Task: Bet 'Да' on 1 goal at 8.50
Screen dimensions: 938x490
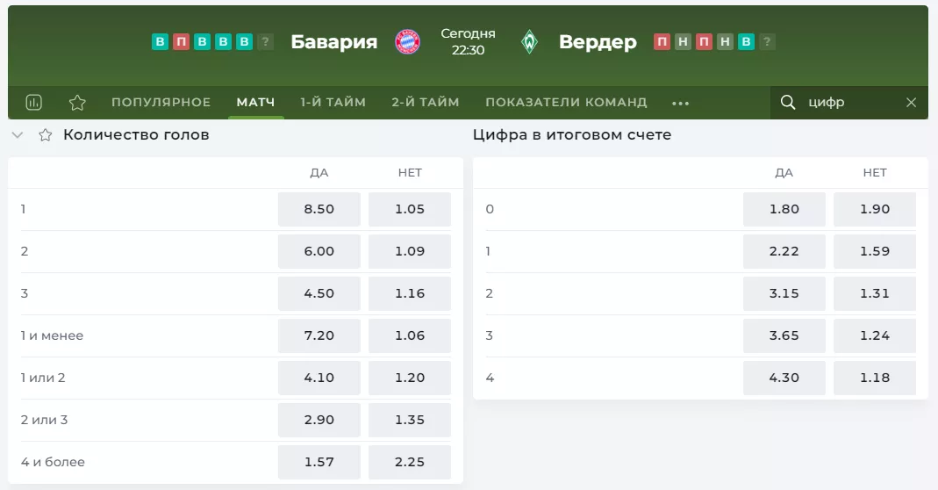Action: coord(319,209)
